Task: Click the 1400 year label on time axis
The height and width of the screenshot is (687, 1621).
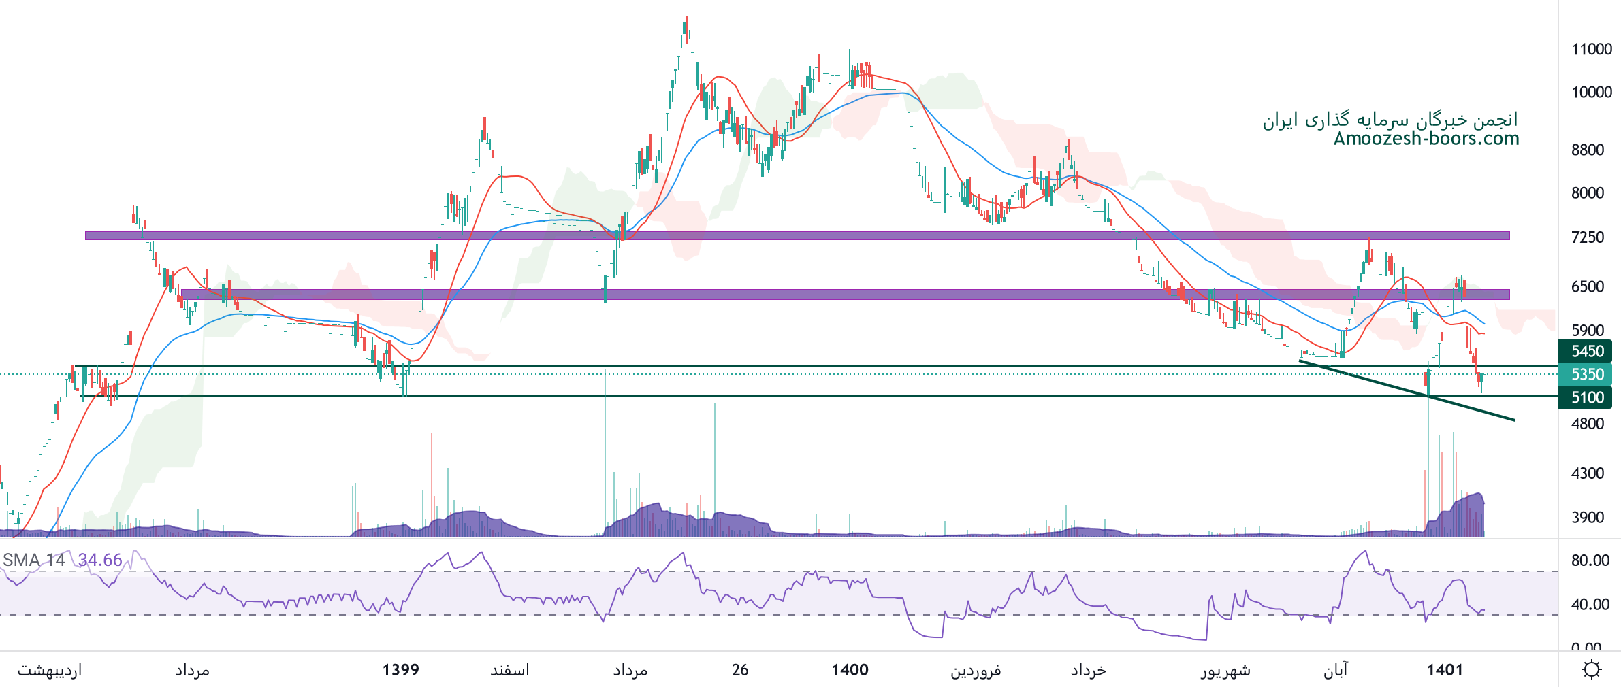Action: pyautogui.click(x=850, y=670)
